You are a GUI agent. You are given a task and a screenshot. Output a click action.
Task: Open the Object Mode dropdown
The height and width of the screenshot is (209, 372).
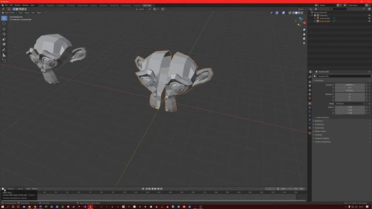click(x=9, y=13)
